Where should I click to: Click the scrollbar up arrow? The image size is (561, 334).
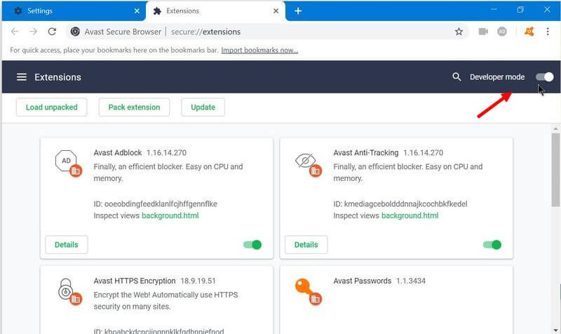555,128
